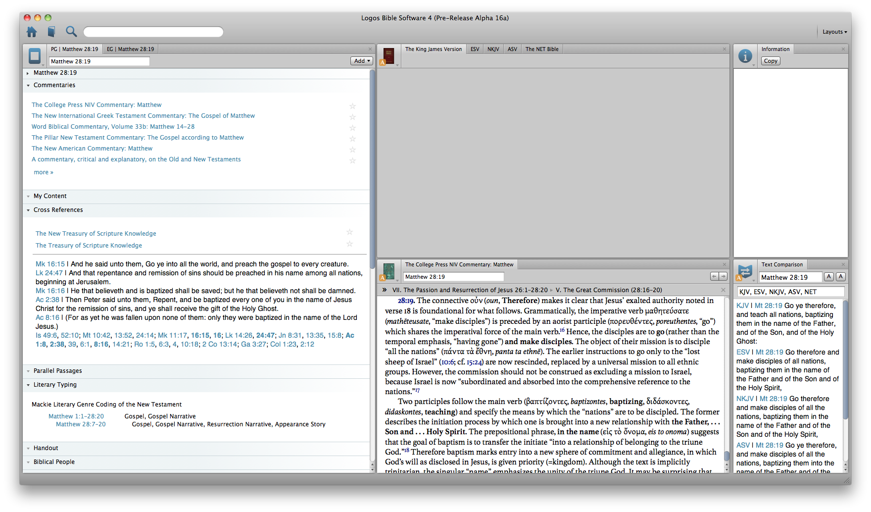The image size is (871, 512).
Task: Open the Library book icon
Action: (51, 32)
